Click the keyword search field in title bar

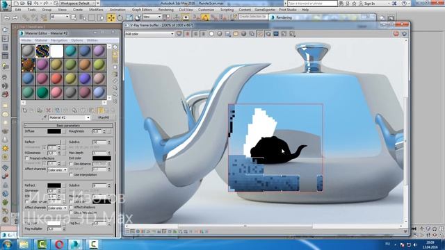[312, 3]
